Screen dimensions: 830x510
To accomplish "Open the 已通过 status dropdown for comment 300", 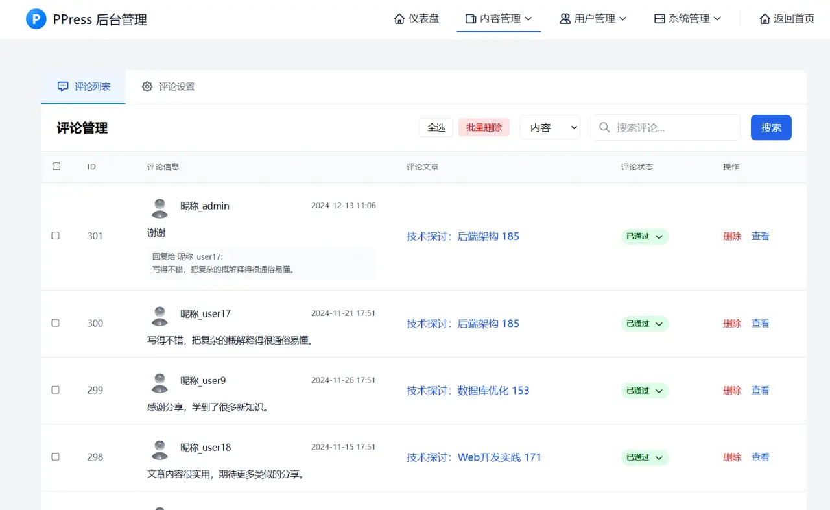I will coord(644,323).
